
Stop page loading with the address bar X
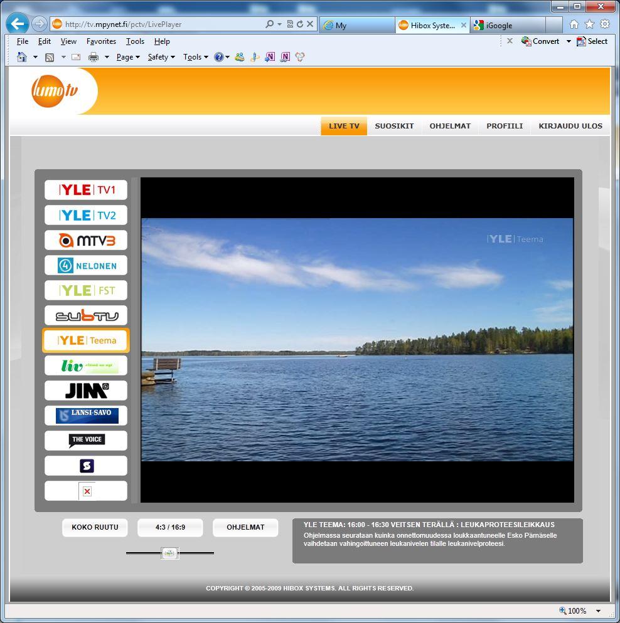coord(310,24)
